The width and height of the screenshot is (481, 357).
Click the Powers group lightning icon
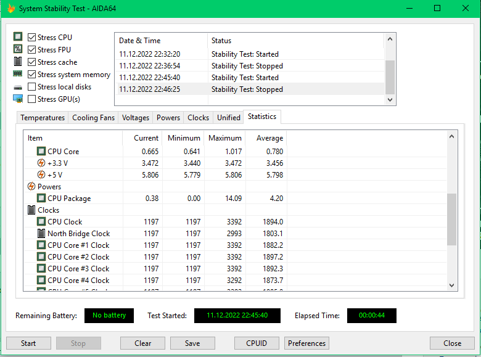tap(31, 186)
